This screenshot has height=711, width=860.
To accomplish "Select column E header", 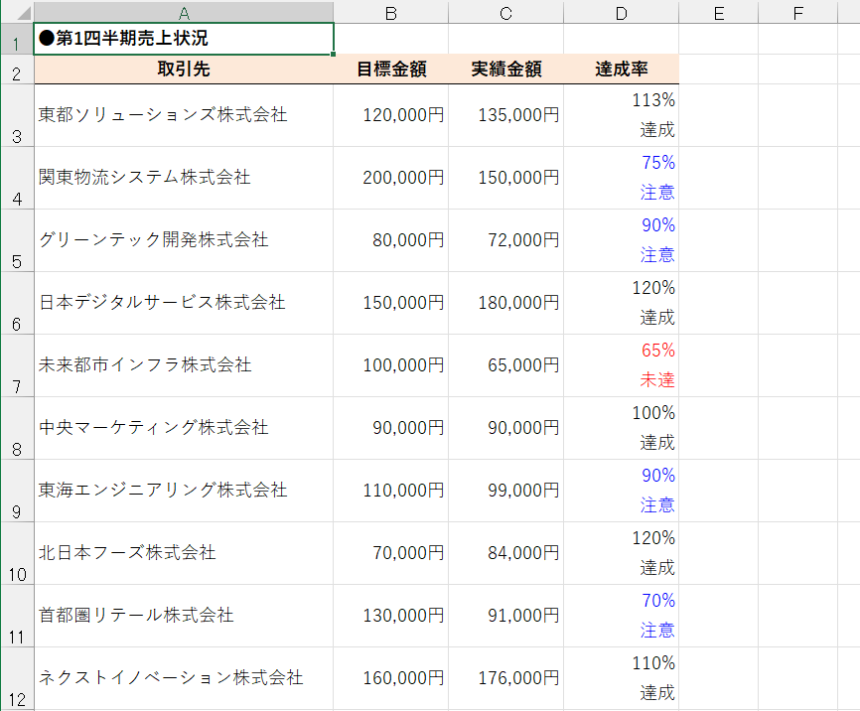I will coord(719,12).
